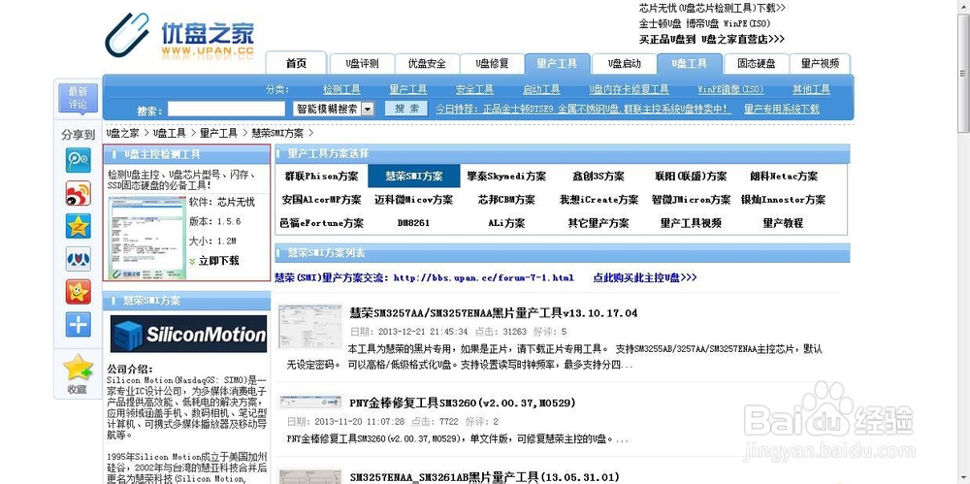
Task: Share page to Tencent Weibo
Action: click(x=78, y=160)
